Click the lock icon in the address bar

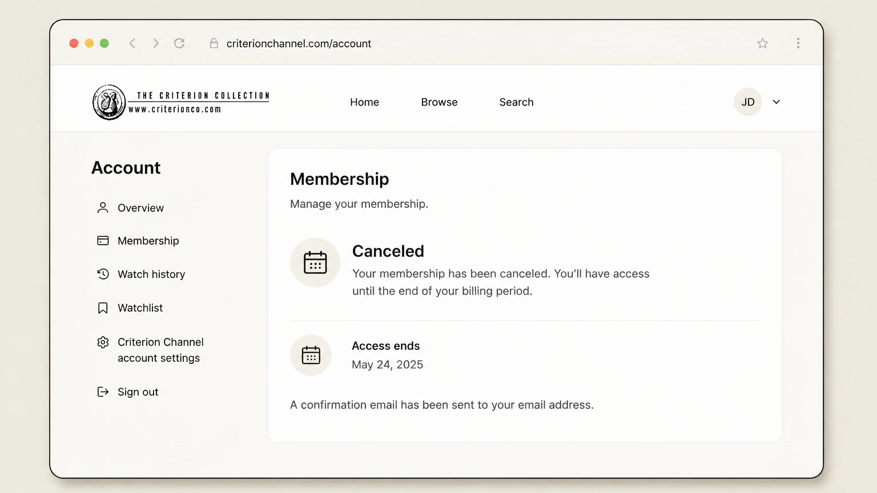click(214, 43)
